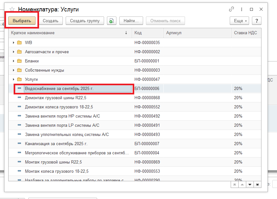Copy link to this form icon

pyautogui.click(x=232, y=9)
